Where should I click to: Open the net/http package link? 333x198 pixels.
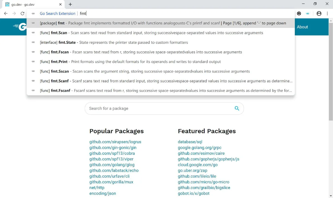click(x=97, y=188)
